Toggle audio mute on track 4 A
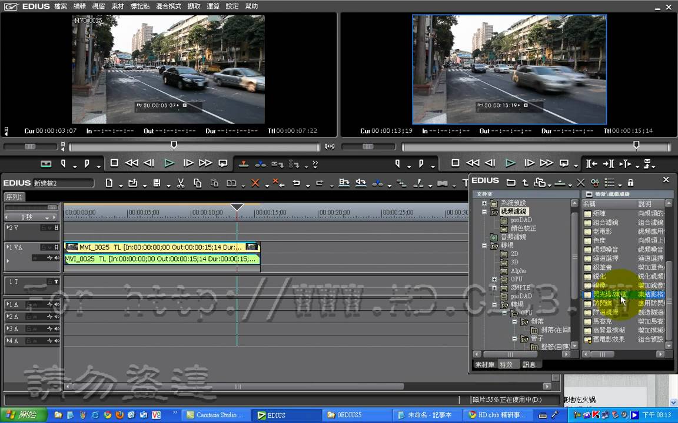 [56, 341]
